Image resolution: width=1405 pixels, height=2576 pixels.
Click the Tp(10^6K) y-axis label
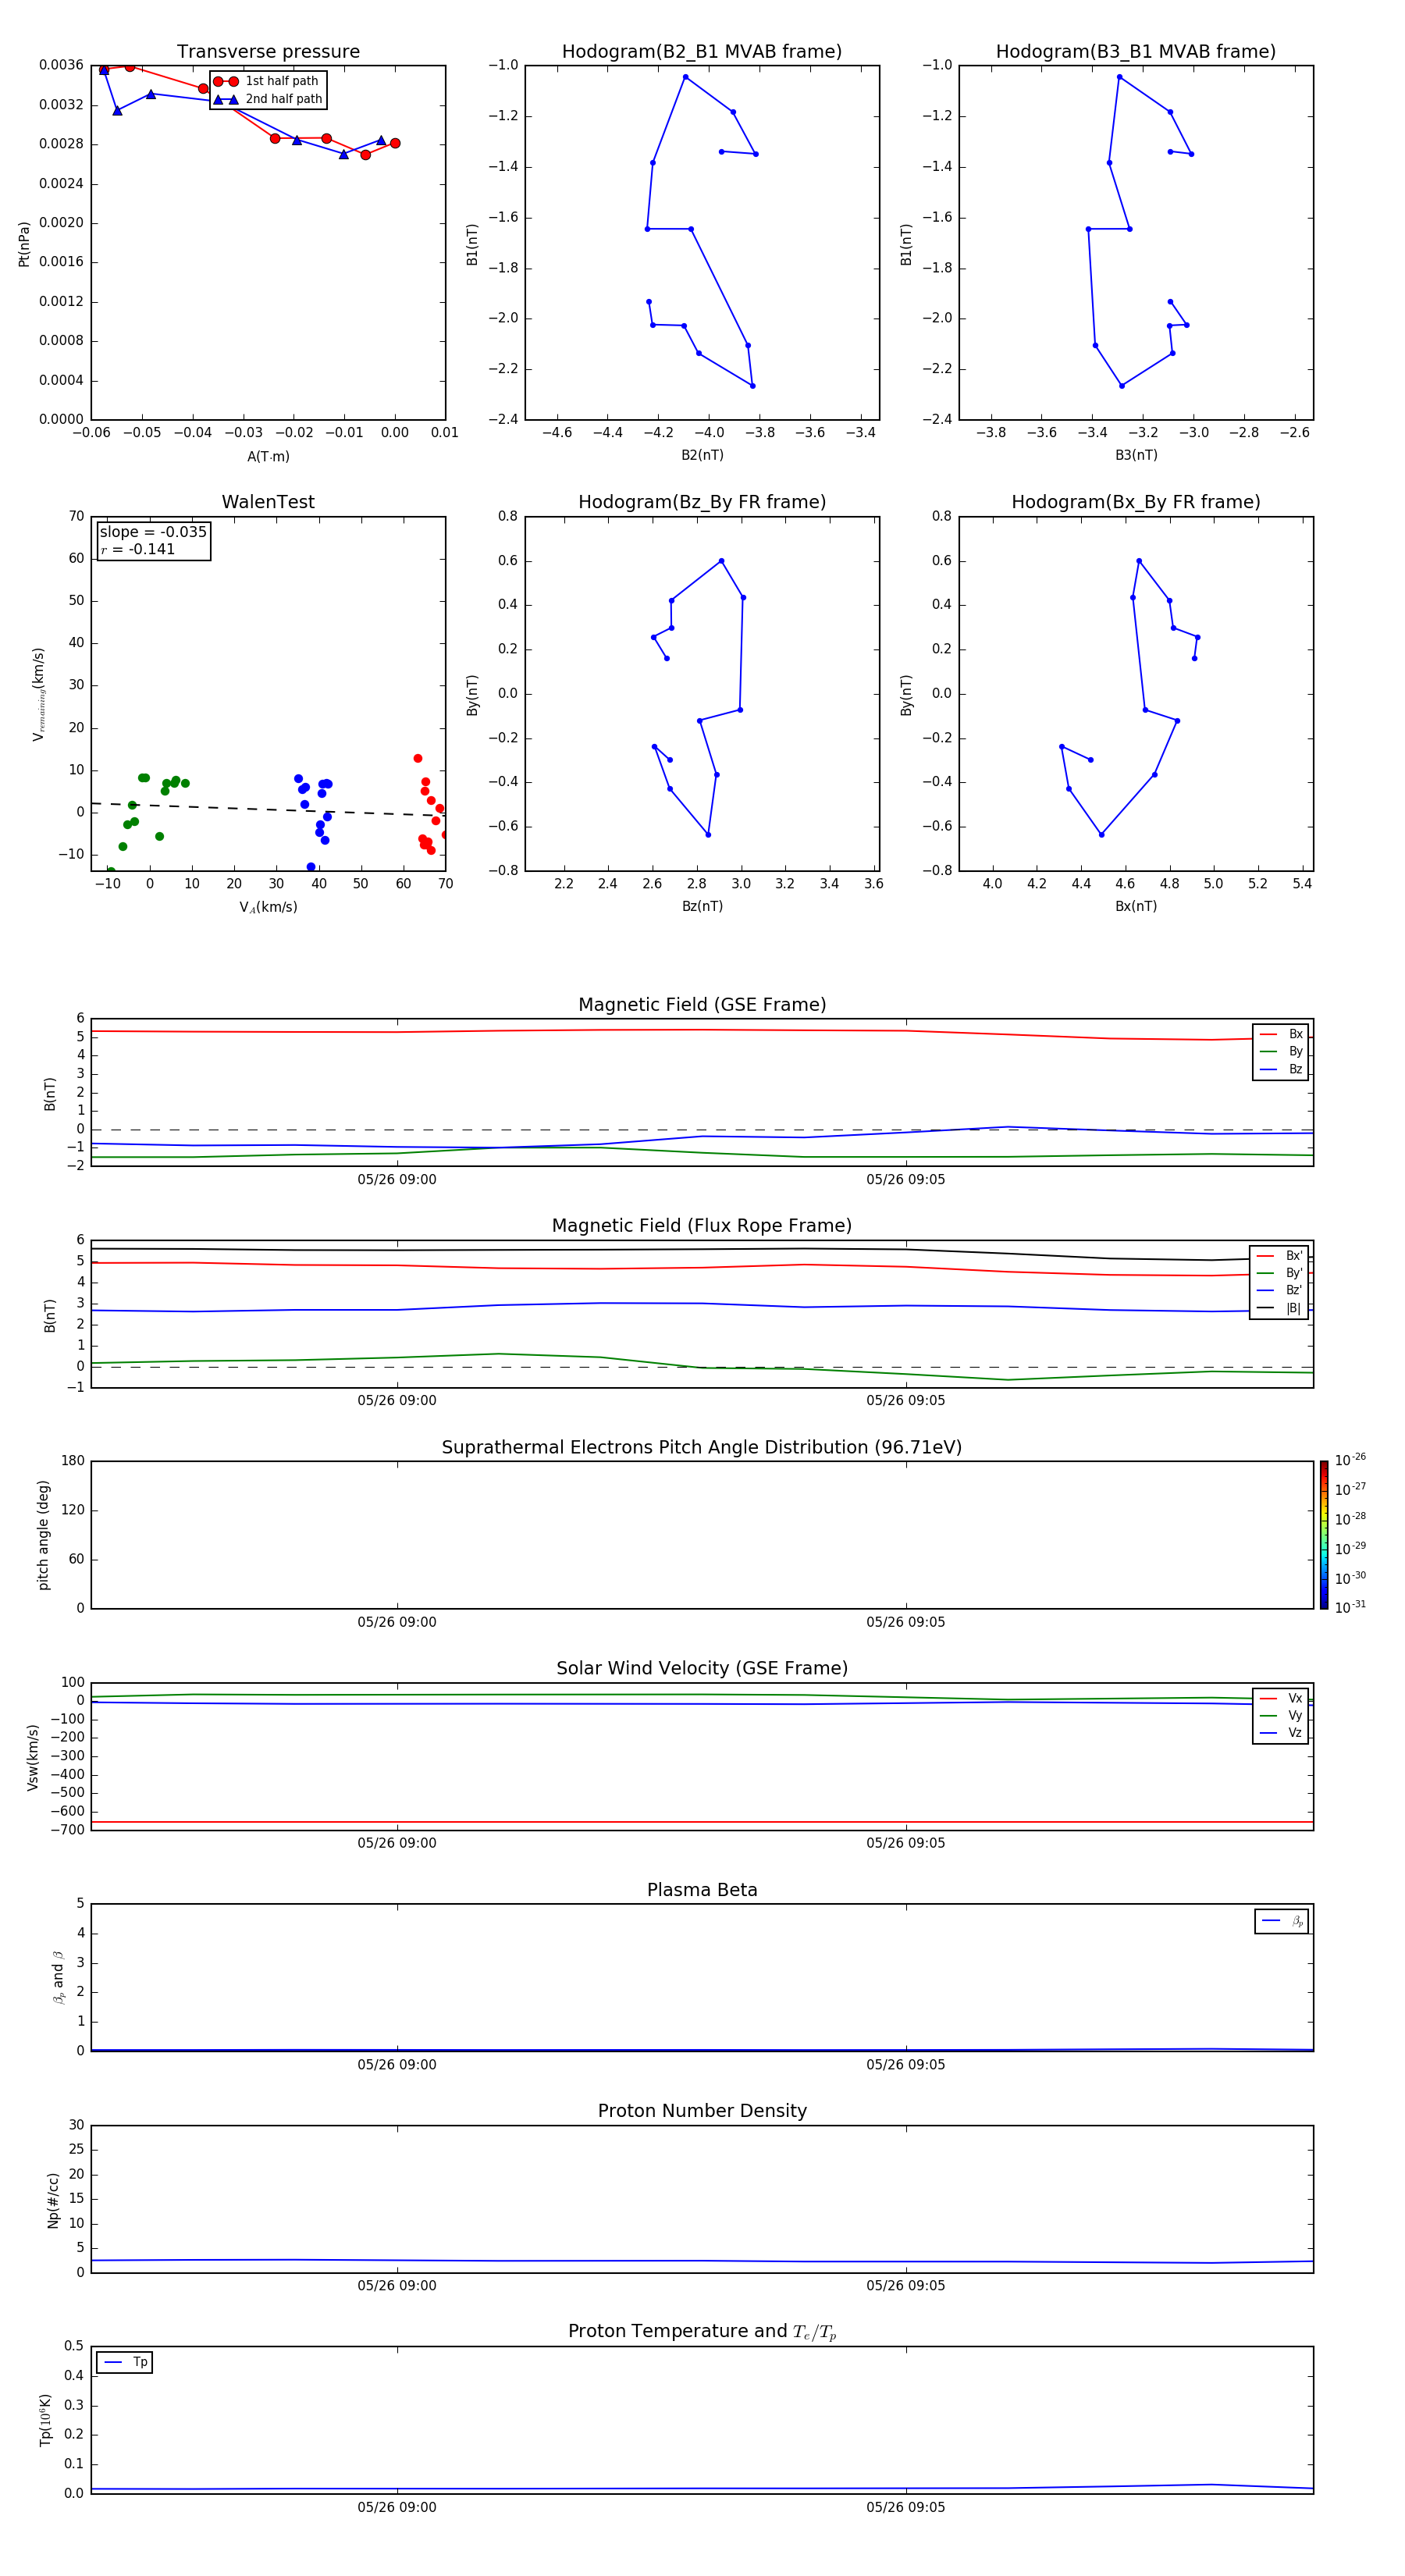pos(45,2420)
